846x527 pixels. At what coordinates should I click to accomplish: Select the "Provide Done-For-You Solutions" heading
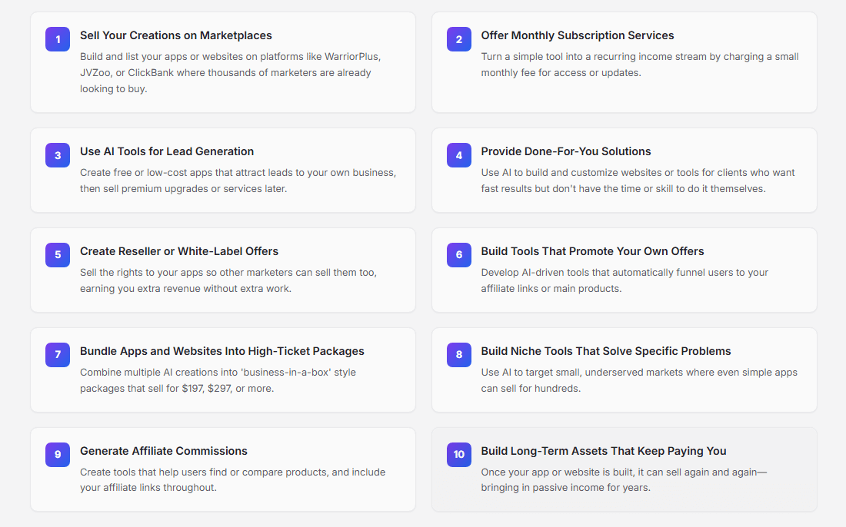click(566, 151)
